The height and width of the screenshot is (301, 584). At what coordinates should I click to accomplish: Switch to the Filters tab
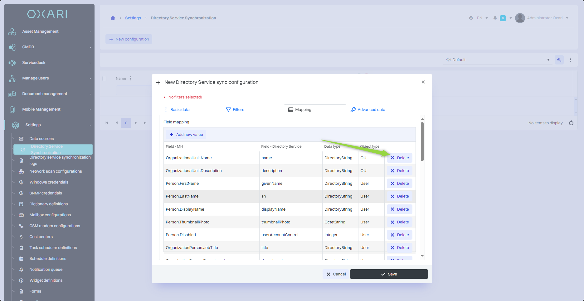(235, 110)
